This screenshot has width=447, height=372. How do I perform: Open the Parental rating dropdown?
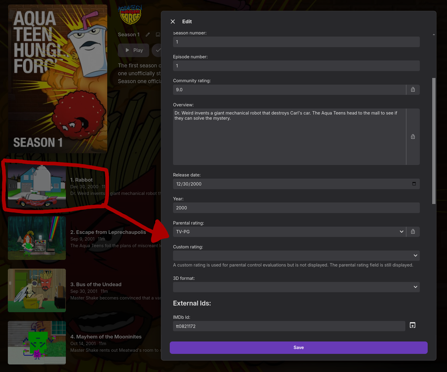pos(289,232)
